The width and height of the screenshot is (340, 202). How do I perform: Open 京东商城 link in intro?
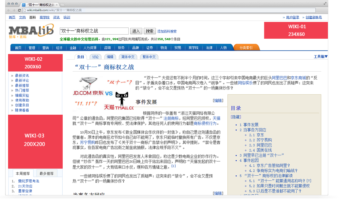[298, 78]
